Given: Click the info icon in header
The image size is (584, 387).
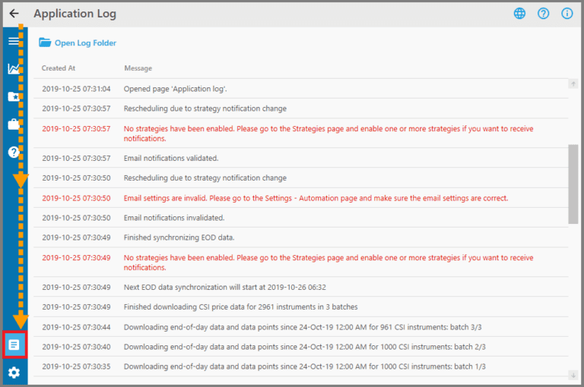Looking at the screenshot, I should click(x=567, y=14).
